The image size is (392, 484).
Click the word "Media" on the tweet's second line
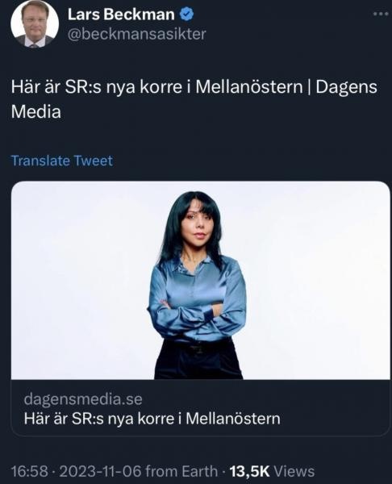36,111
